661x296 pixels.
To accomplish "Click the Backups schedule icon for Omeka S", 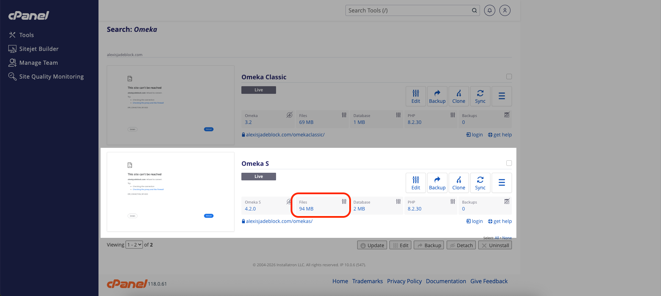I will (x=507, y=201).
